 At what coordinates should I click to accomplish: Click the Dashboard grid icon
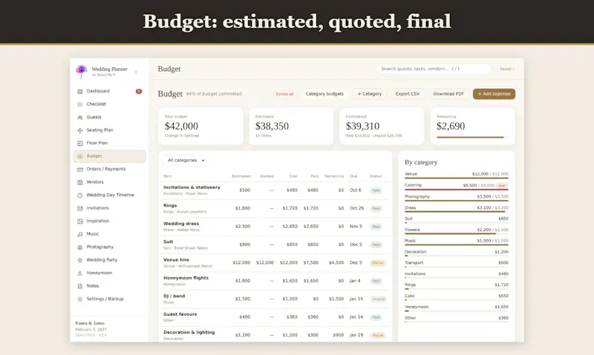click(x=80, y=91)
